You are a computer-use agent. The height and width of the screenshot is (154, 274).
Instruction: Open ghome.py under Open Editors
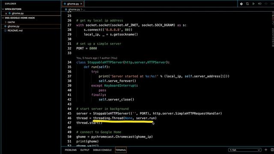point(18,13)
